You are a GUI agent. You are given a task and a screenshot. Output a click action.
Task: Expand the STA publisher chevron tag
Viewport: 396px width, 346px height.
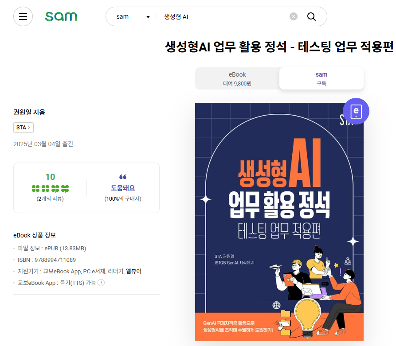23,128
